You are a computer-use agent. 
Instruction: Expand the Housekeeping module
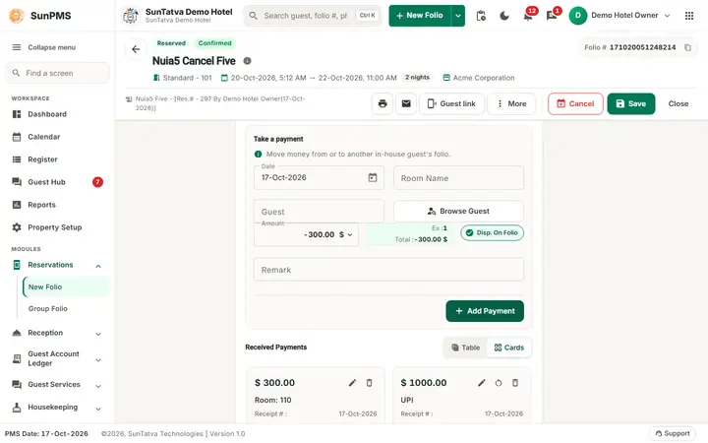click(x=98, y=410)
